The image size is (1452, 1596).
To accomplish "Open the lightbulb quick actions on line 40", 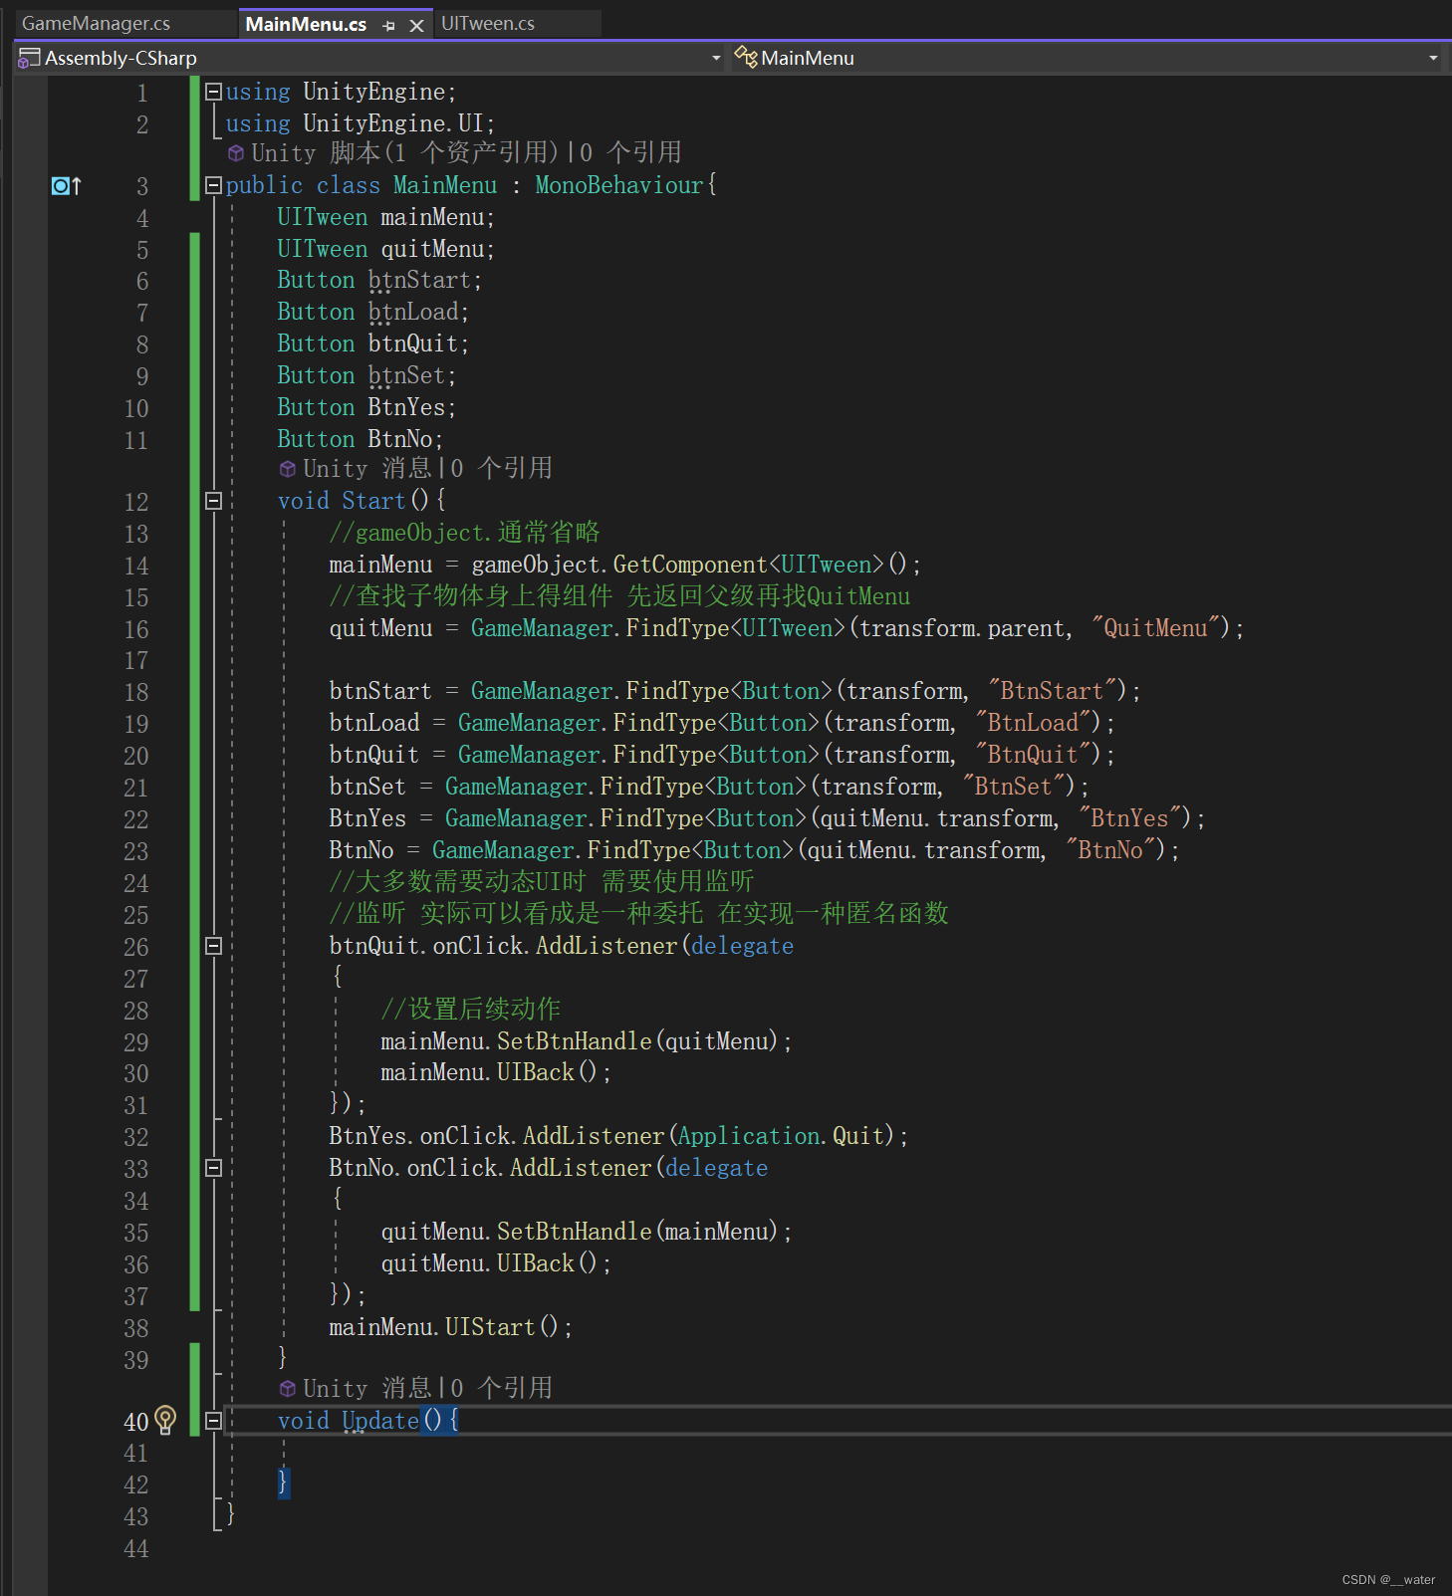I will coord(166,1421).
